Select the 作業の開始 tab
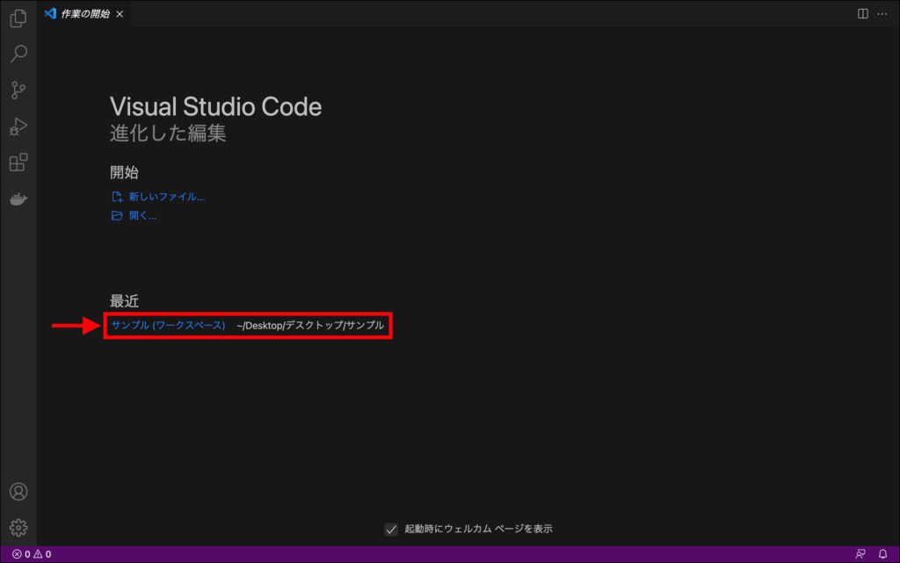This screenshot has width=900, height=563. click(x=83, y=14)
